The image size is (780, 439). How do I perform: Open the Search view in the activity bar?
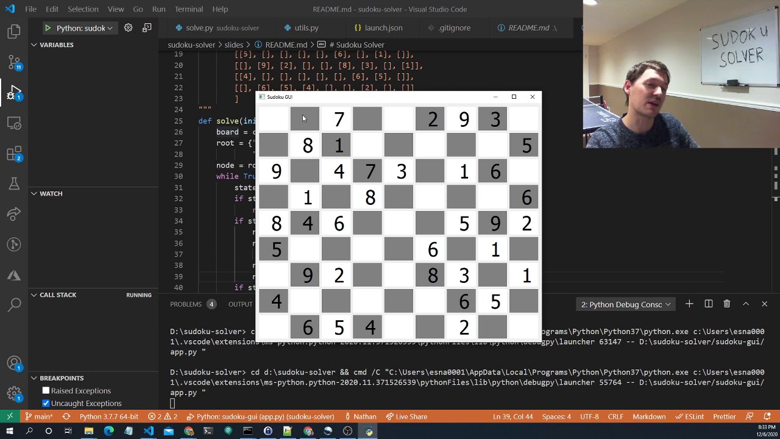point(14,305)
